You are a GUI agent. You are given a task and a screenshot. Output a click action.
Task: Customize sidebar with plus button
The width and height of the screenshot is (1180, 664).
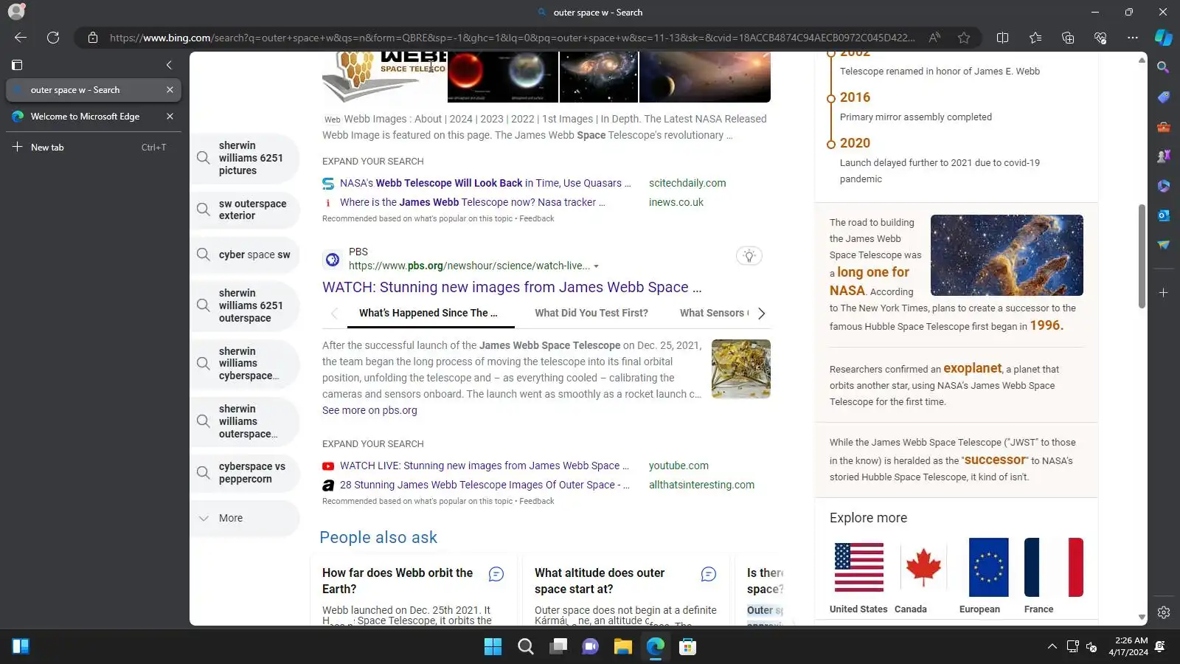(1164, 293)
